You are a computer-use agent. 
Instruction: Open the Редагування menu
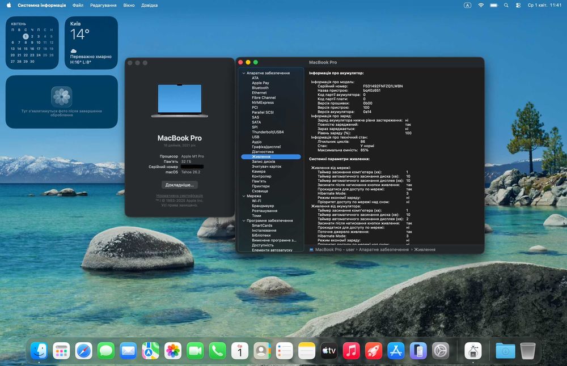pyautogui.click(x=103, y=5)
